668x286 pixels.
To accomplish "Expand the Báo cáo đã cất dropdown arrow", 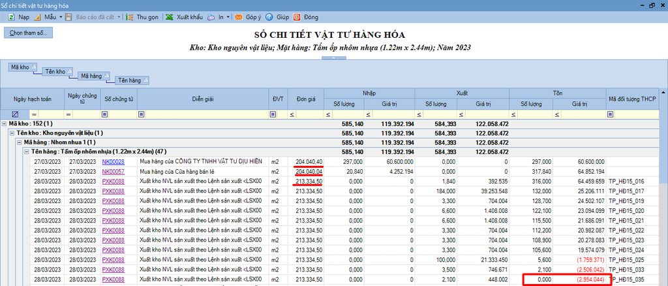I will click(x=117, y=17).
